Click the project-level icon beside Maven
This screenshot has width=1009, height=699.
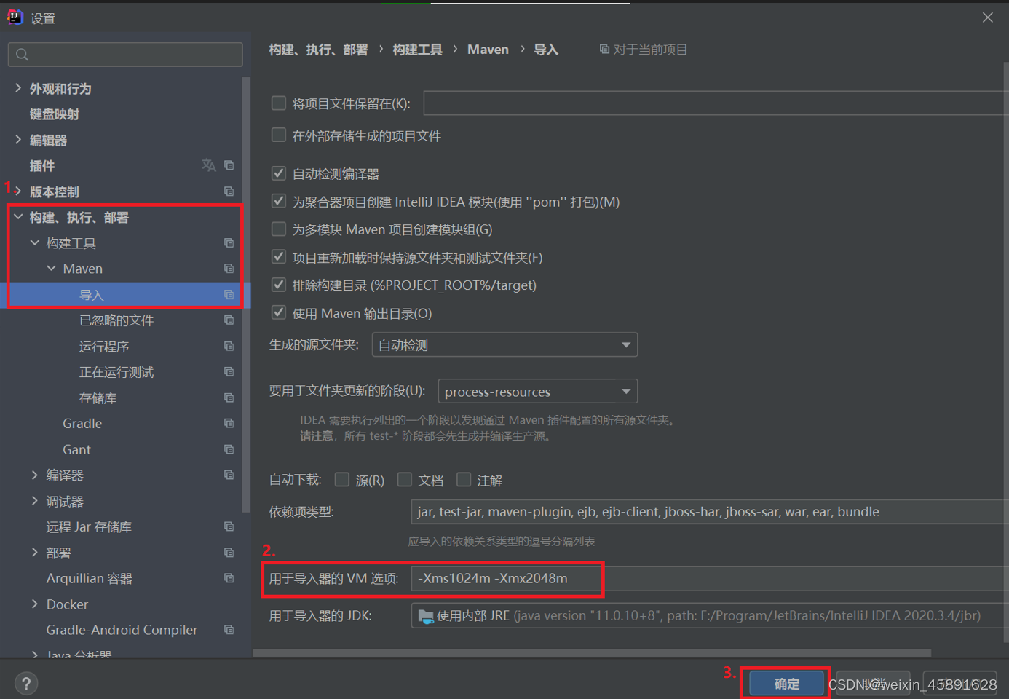coord(229,269)
